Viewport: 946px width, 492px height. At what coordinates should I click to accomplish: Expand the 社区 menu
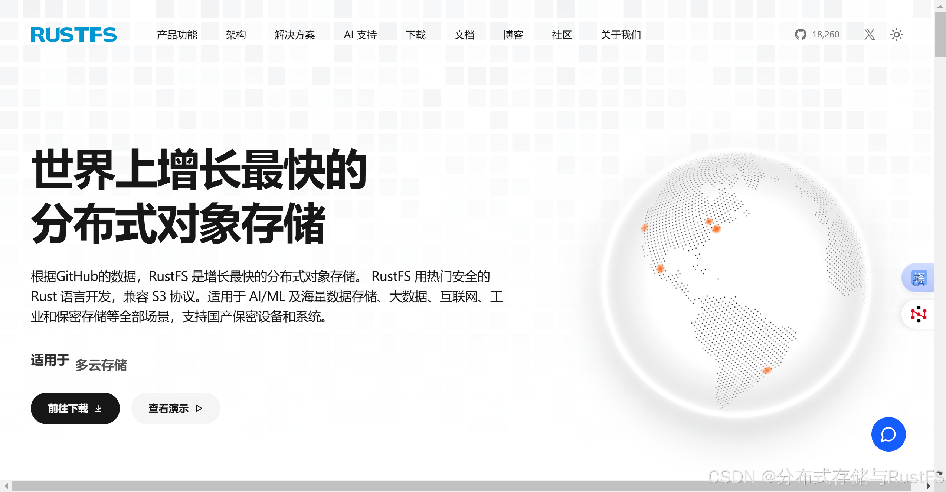pos(562,35)
